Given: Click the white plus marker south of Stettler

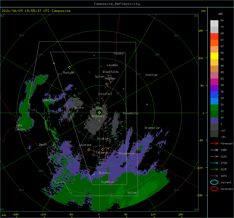Looking at the screenshot, I should point(147,104).
